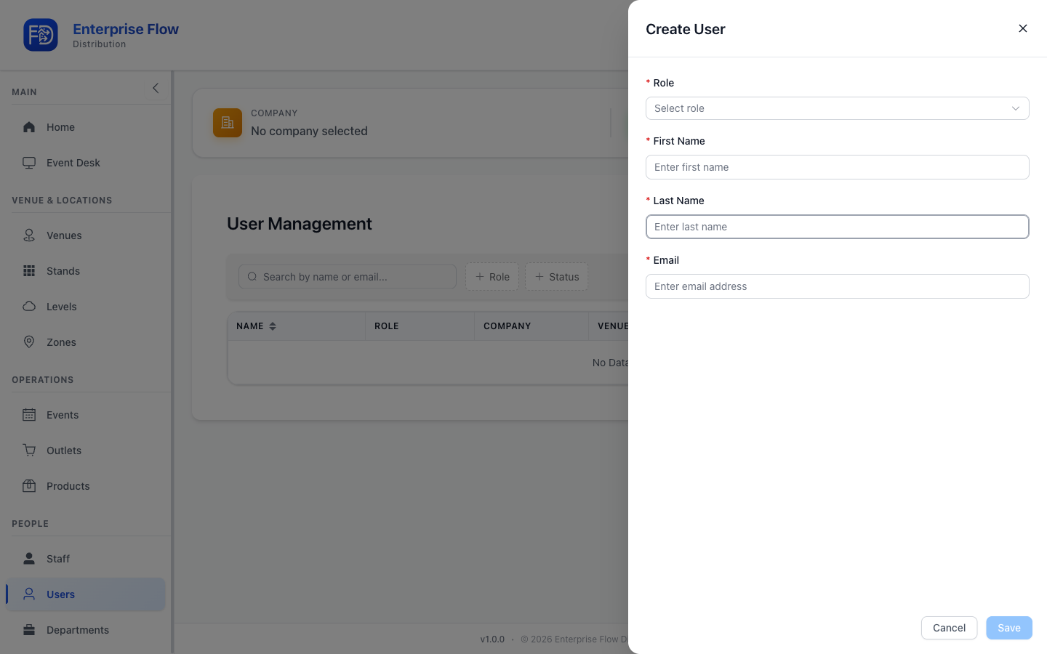Screen dimensions: 1047x654
Task: Go to Event Desk page
Action: [x=86, y=163]
